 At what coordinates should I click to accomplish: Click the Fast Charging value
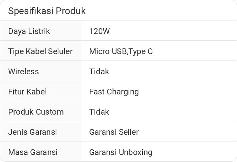click(x=114, y=92)
